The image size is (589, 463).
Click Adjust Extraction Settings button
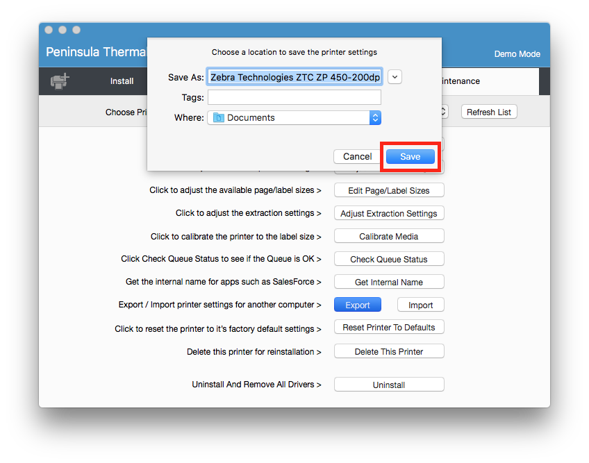coord(389,213)
